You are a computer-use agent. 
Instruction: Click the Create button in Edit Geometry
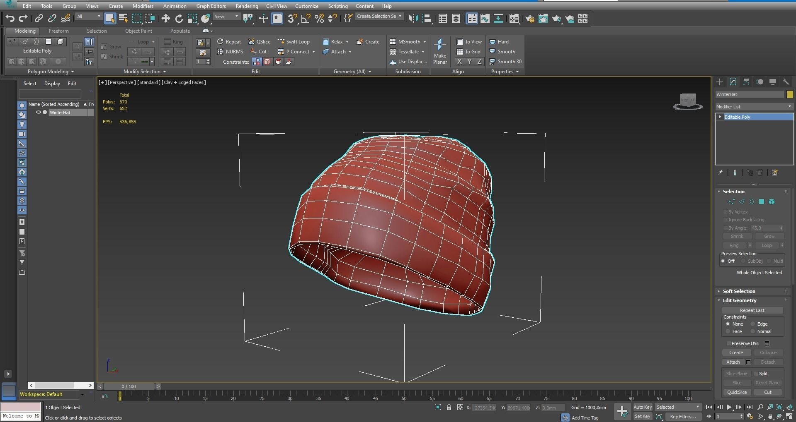click(736, 352)
